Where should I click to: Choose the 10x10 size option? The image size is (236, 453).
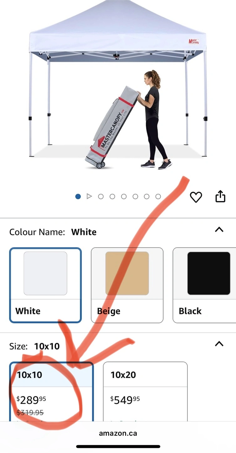click(x=52, y=392)
